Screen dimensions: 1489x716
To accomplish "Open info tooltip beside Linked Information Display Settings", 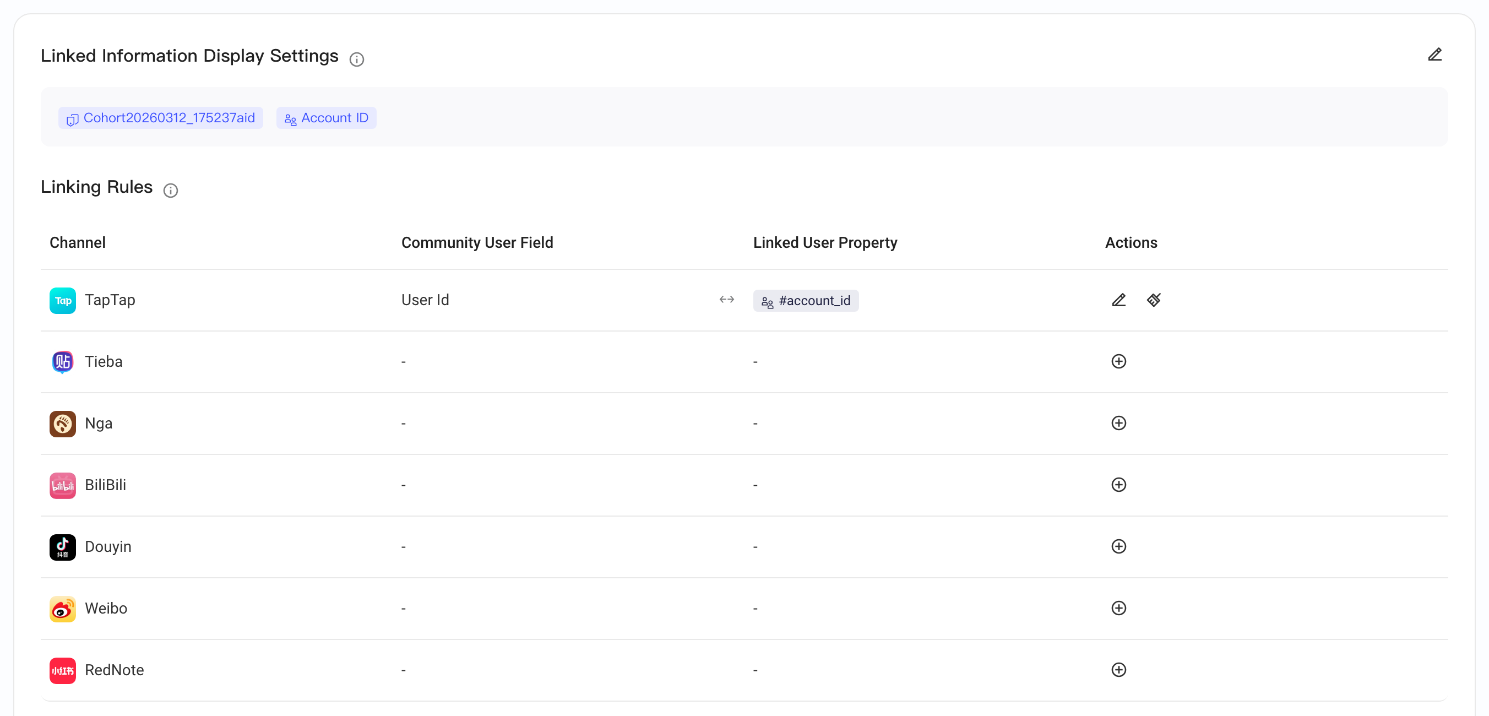I will (357, 59).
